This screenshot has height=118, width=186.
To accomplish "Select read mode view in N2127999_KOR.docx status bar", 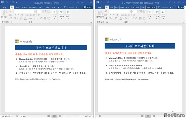I will 49,116.
